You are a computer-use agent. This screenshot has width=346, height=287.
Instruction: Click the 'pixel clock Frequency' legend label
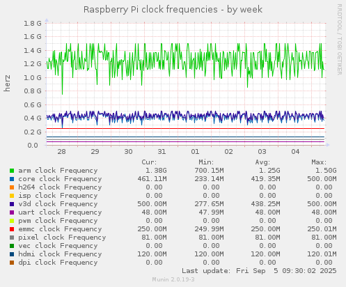62,238
